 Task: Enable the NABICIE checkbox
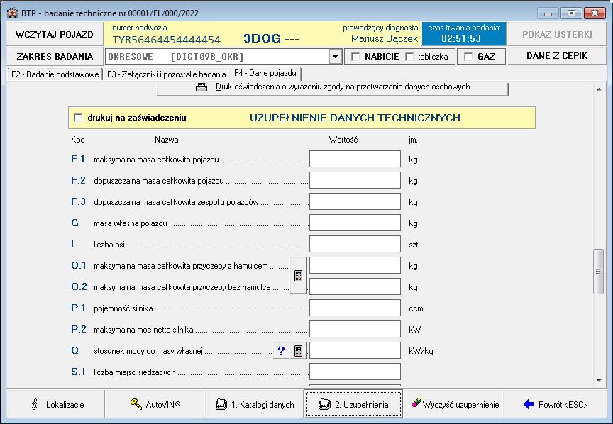pyautogui.click(x=355, y=57)
